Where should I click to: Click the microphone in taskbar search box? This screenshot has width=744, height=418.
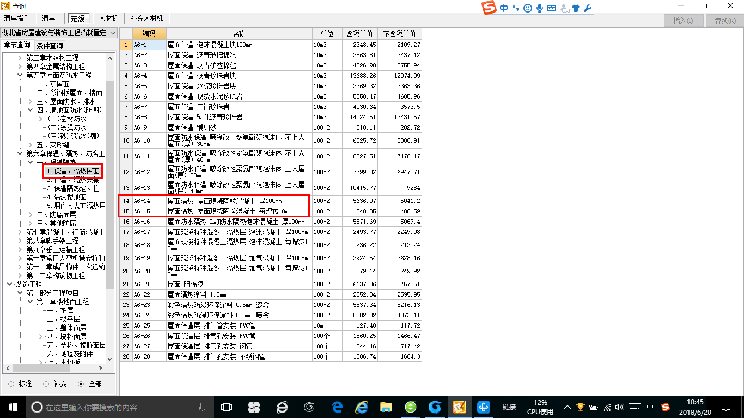coord(202,407)
